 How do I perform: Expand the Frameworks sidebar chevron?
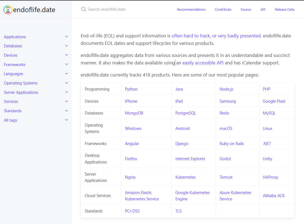click(x=66, y=64)
